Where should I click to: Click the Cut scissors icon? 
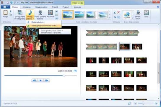point(11,11)
